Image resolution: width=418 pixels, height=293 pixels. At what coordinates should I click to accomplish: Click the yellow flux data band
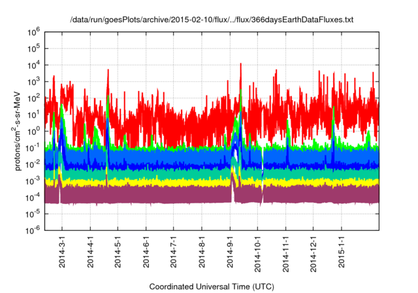[x=163, y=182]
